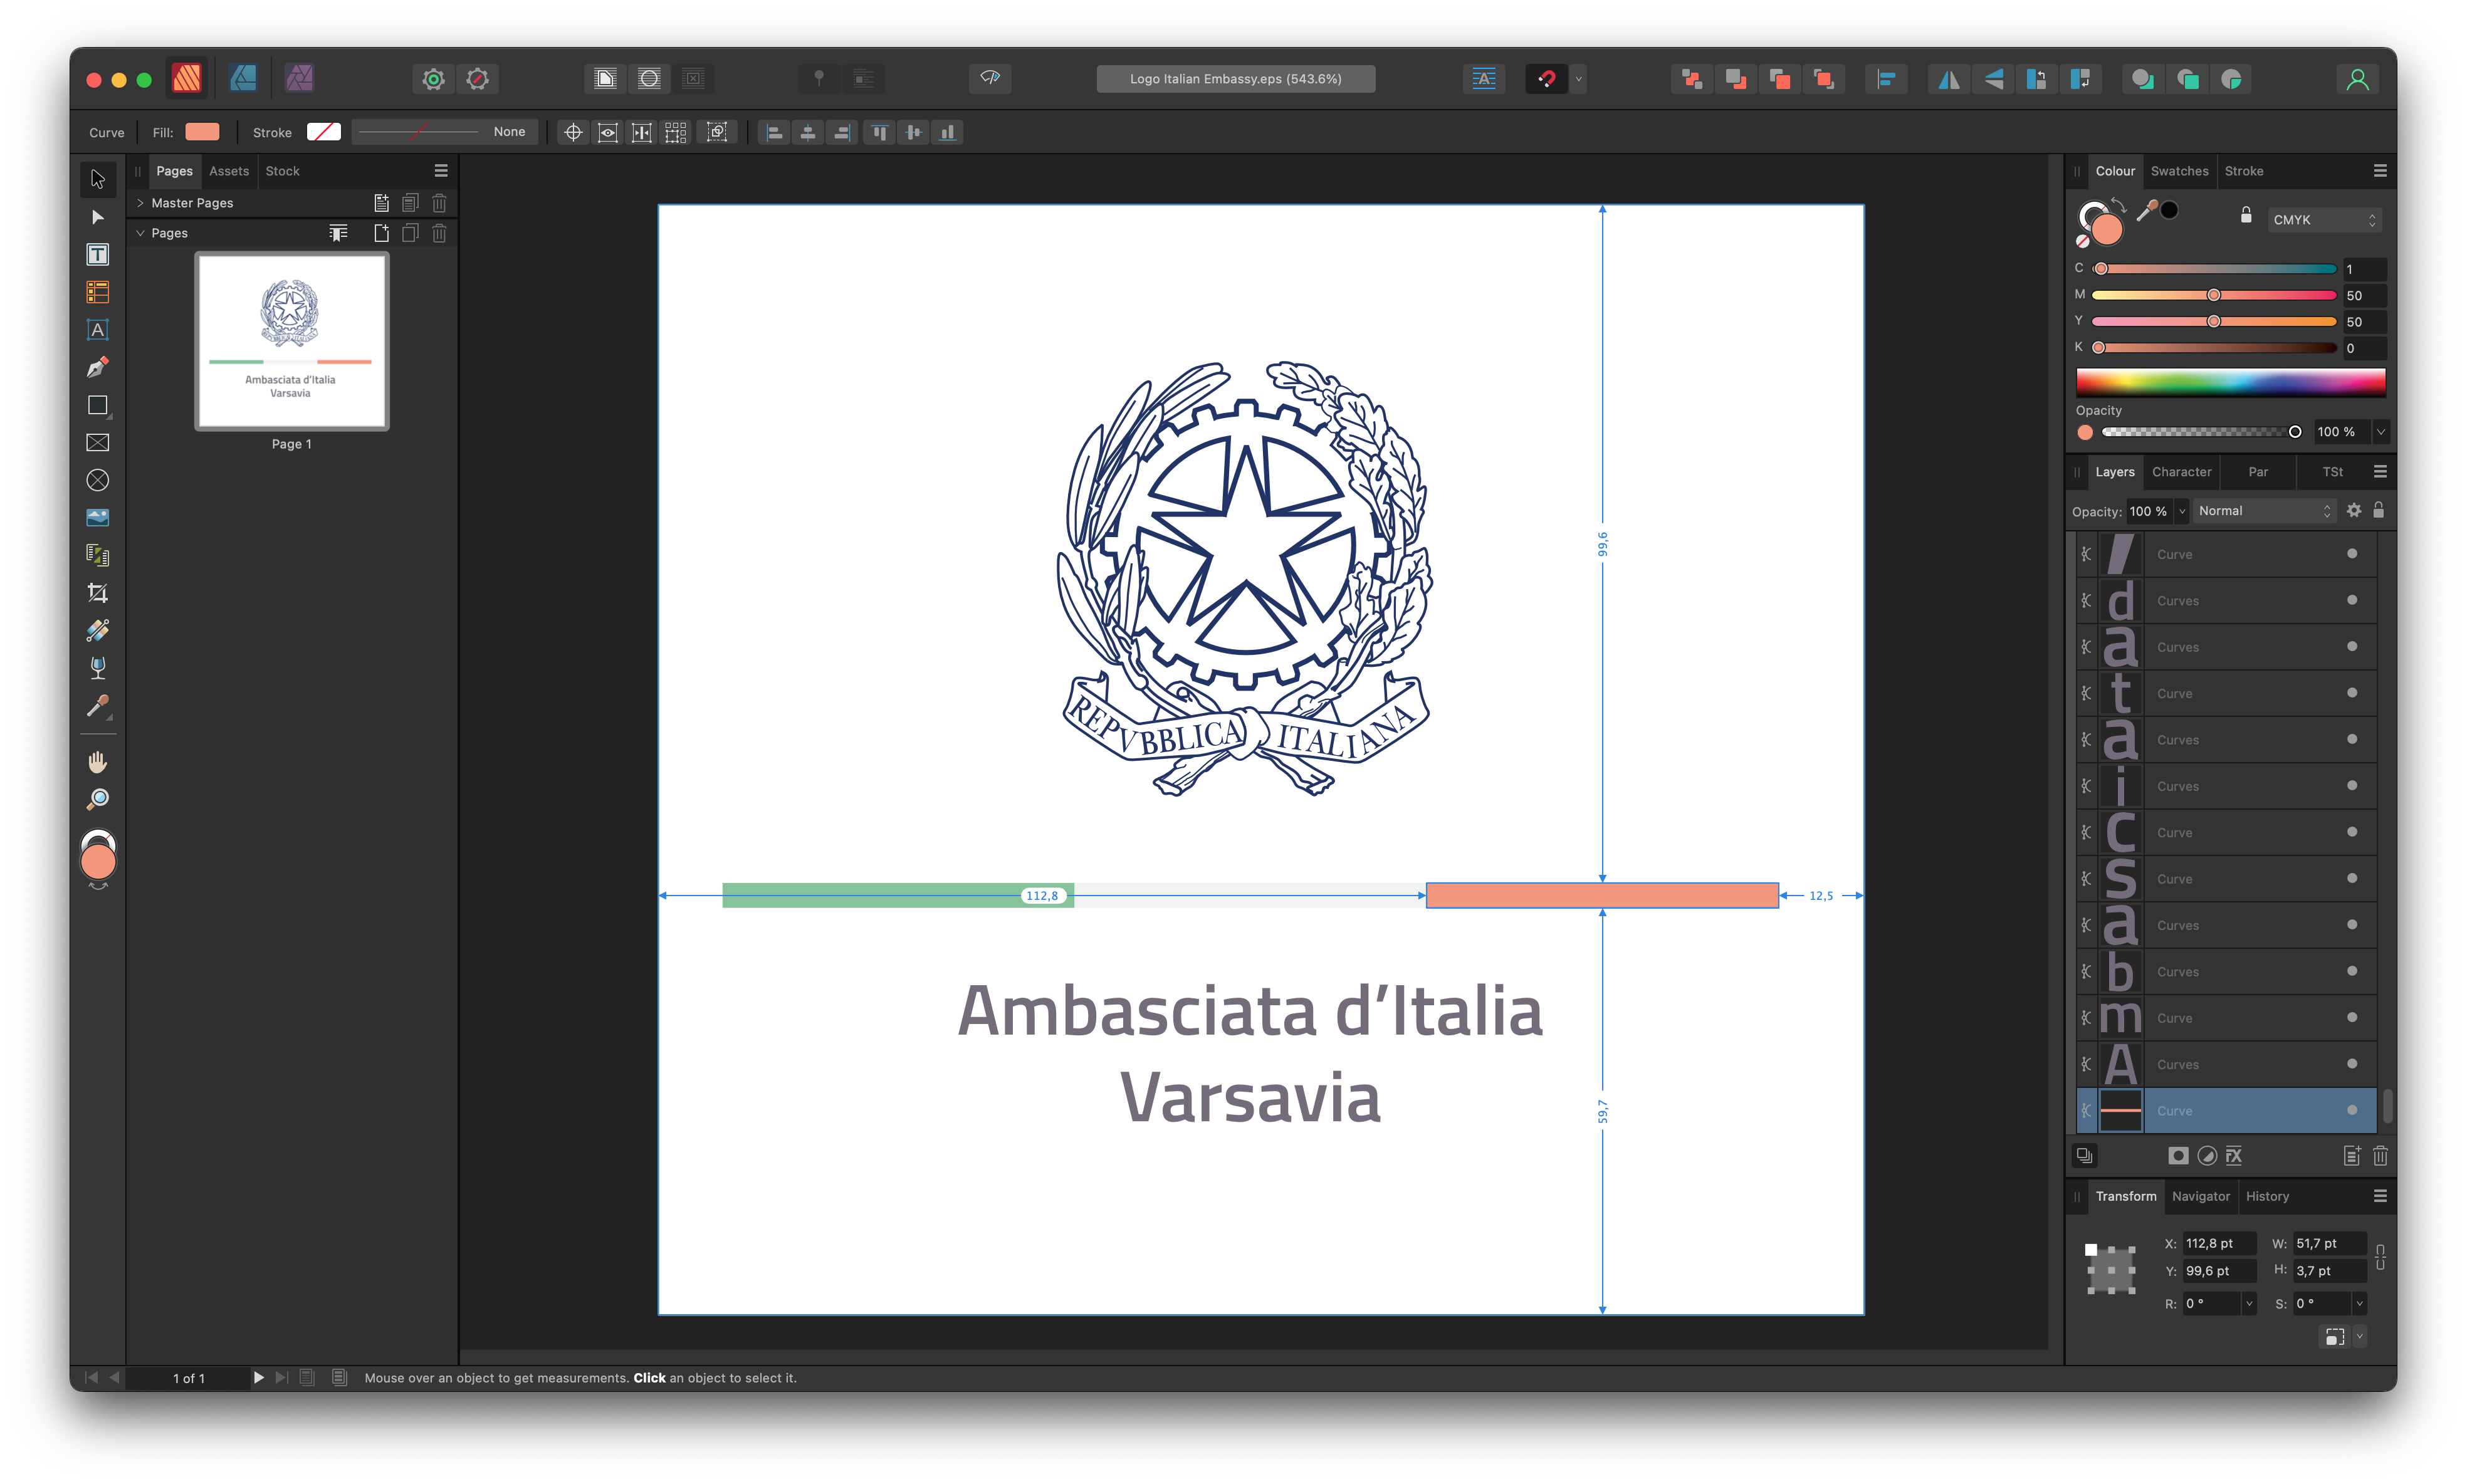Screen dimensions: 2467x1484
Task: Choose the Frame Text tool
Action: 97,254
